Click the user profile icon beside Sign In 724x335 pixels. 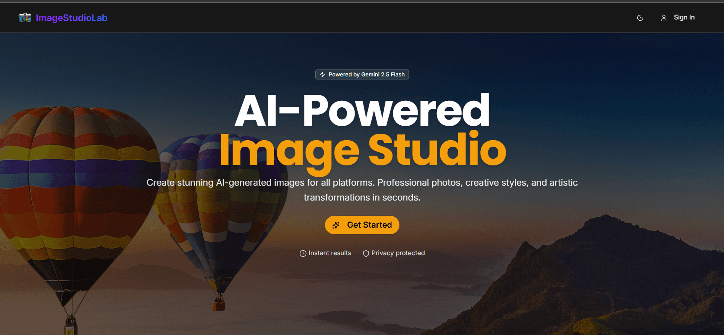(x=664, y=18)
